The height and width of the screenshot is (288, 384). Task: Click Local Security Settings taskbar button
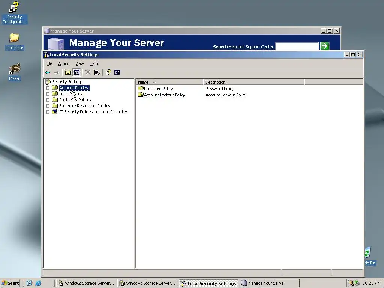[x=208, y=283]
